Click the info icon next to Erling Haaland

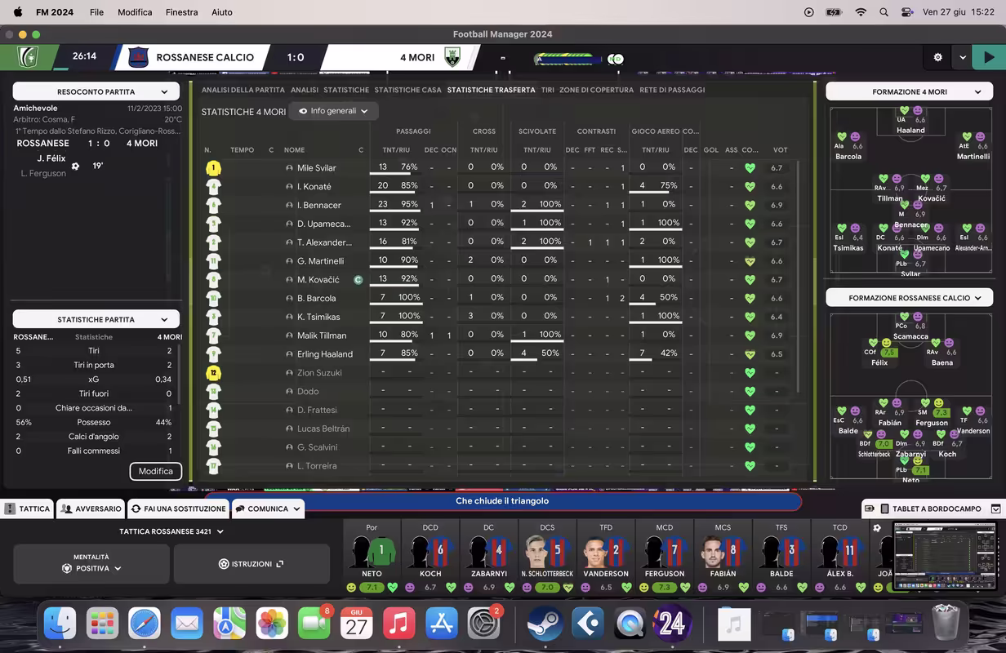pos(289,354)
